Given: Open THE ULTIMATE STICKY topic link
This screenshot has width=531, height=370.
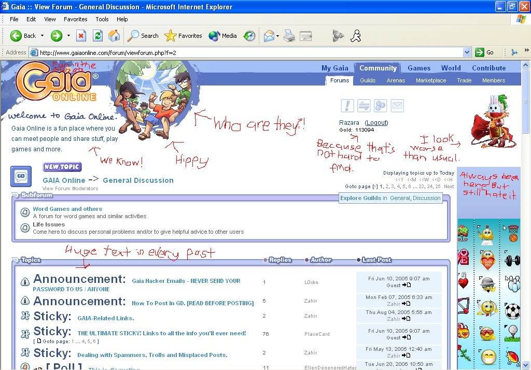Looking at the screenshot, I should pos(162,333).
